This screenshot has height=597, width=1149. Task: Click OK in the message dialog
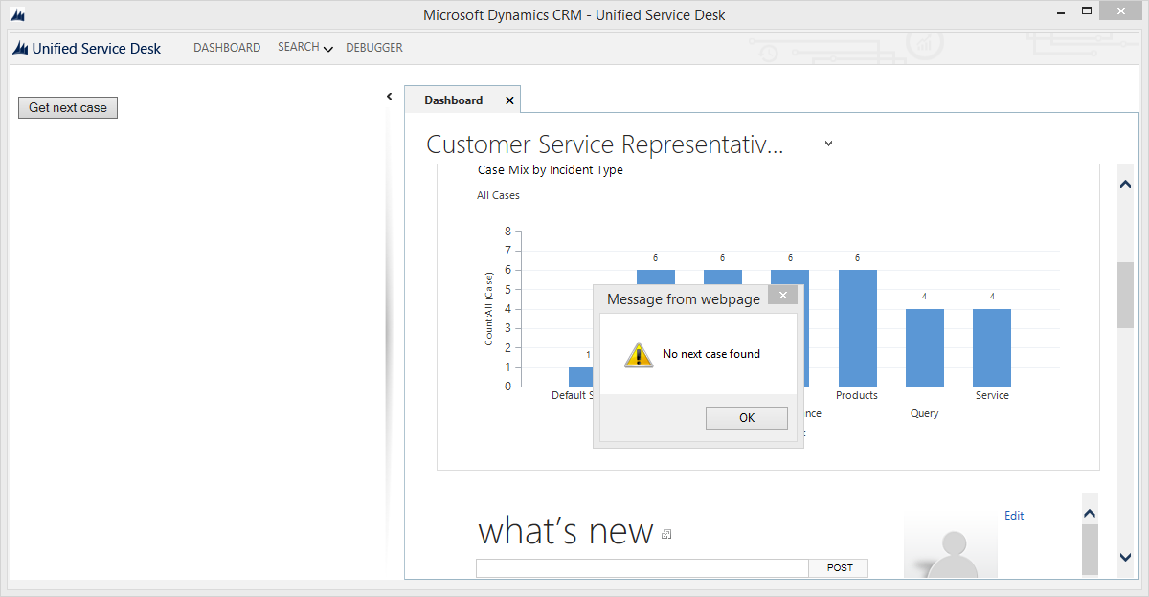click(x=747, y=418)
